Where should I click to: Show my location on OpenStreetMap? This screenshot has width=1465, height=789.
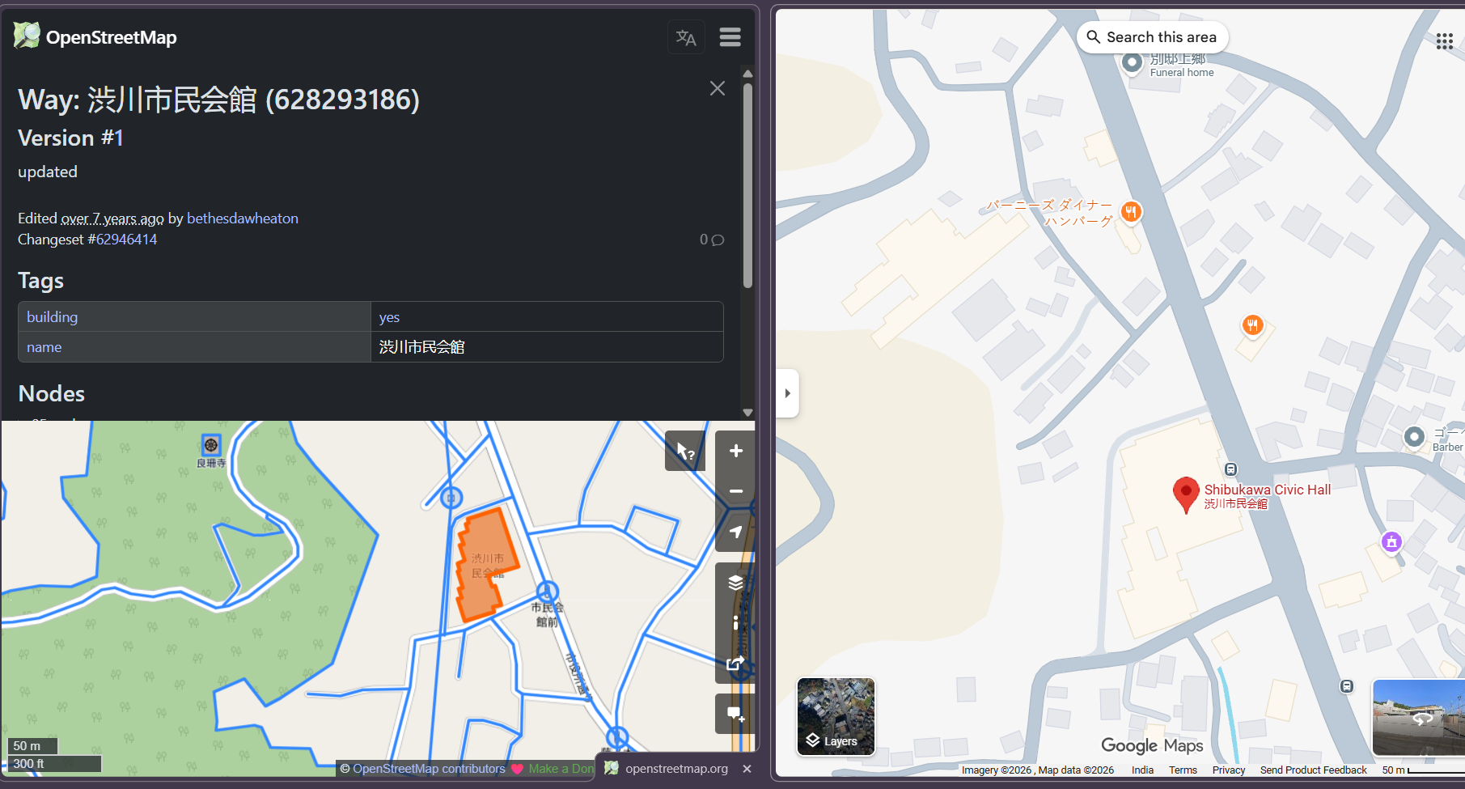point(735,532)
